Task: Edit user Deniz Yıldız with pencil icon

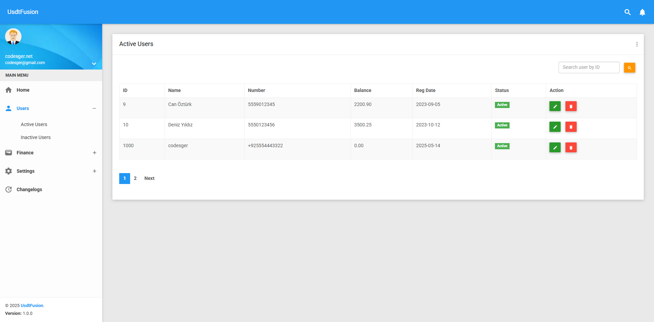Action: [555, 127]
